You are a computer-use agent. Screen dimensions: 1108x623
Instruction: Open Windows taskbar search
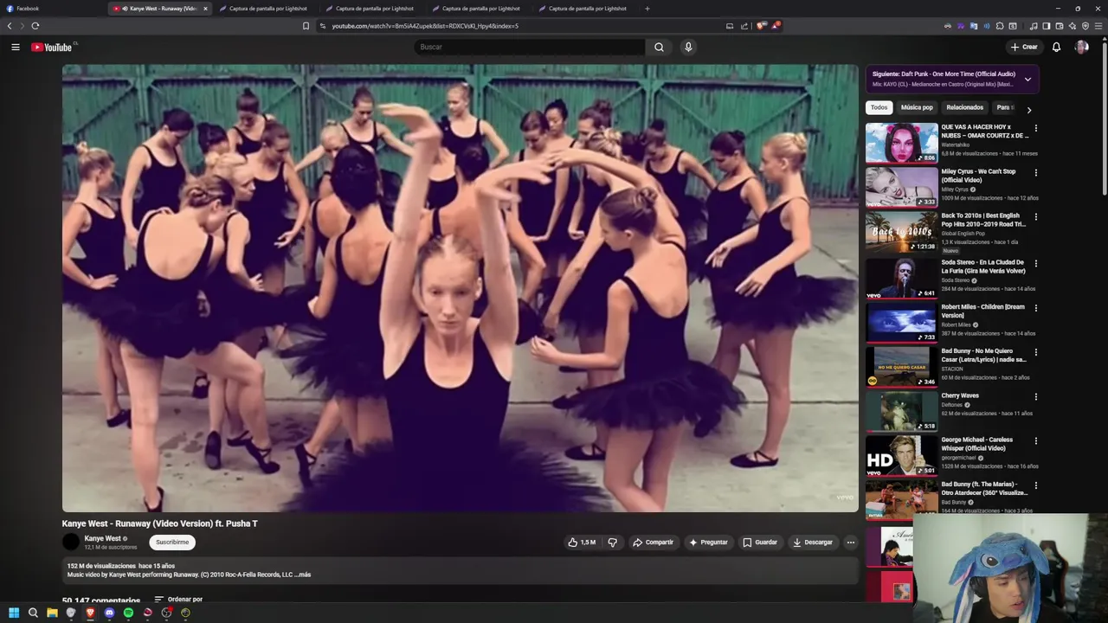[x=33, y=613]
